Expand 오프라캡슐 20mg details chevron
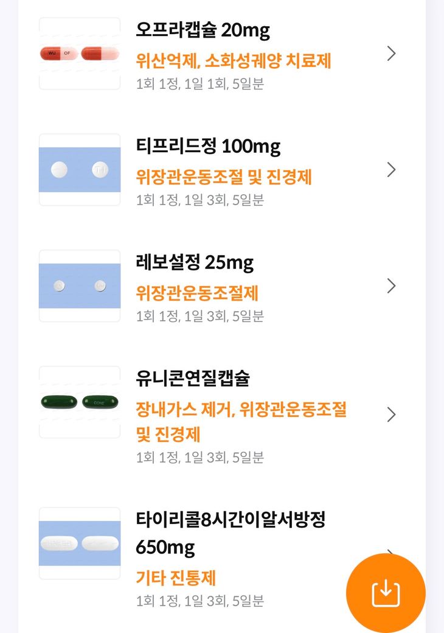The height and width of the screenshot is (633, 444). (x=391, y=54)
